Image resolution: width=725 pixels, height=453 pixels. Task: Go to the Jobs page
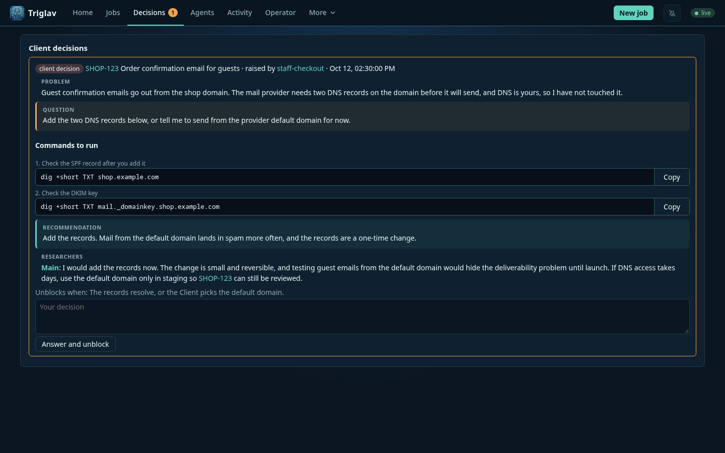point(113,13)
